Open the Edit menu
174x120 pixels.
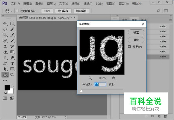[27, 4]
